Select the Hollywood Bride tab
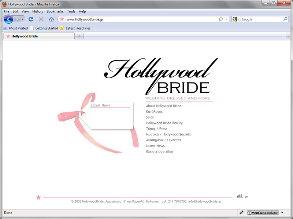 39,36
